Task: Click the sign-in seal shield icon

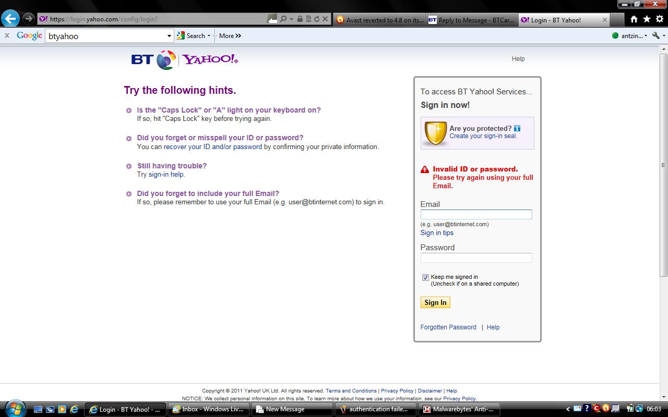Action: pos(435,133)
